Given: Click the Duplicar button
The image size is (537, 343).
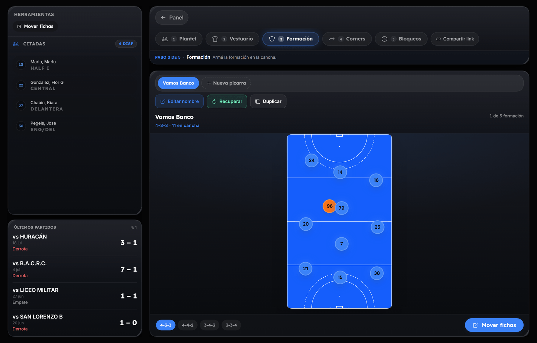Looking at the screenshot, I should (268, 102).
